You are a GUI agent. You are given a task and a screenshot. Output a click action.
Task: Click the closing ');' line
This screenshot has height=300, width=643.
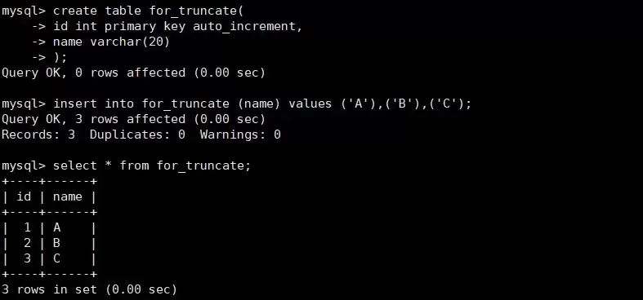pyautogui.click(x=60, y=57)
